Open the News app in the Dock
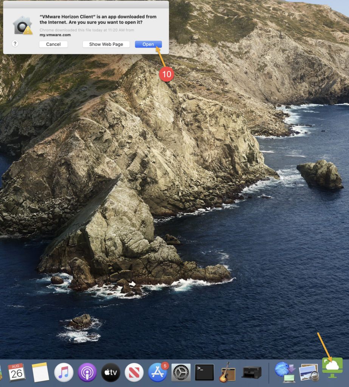The height and width of the screenshot is (387, 349). pos(134,372)
